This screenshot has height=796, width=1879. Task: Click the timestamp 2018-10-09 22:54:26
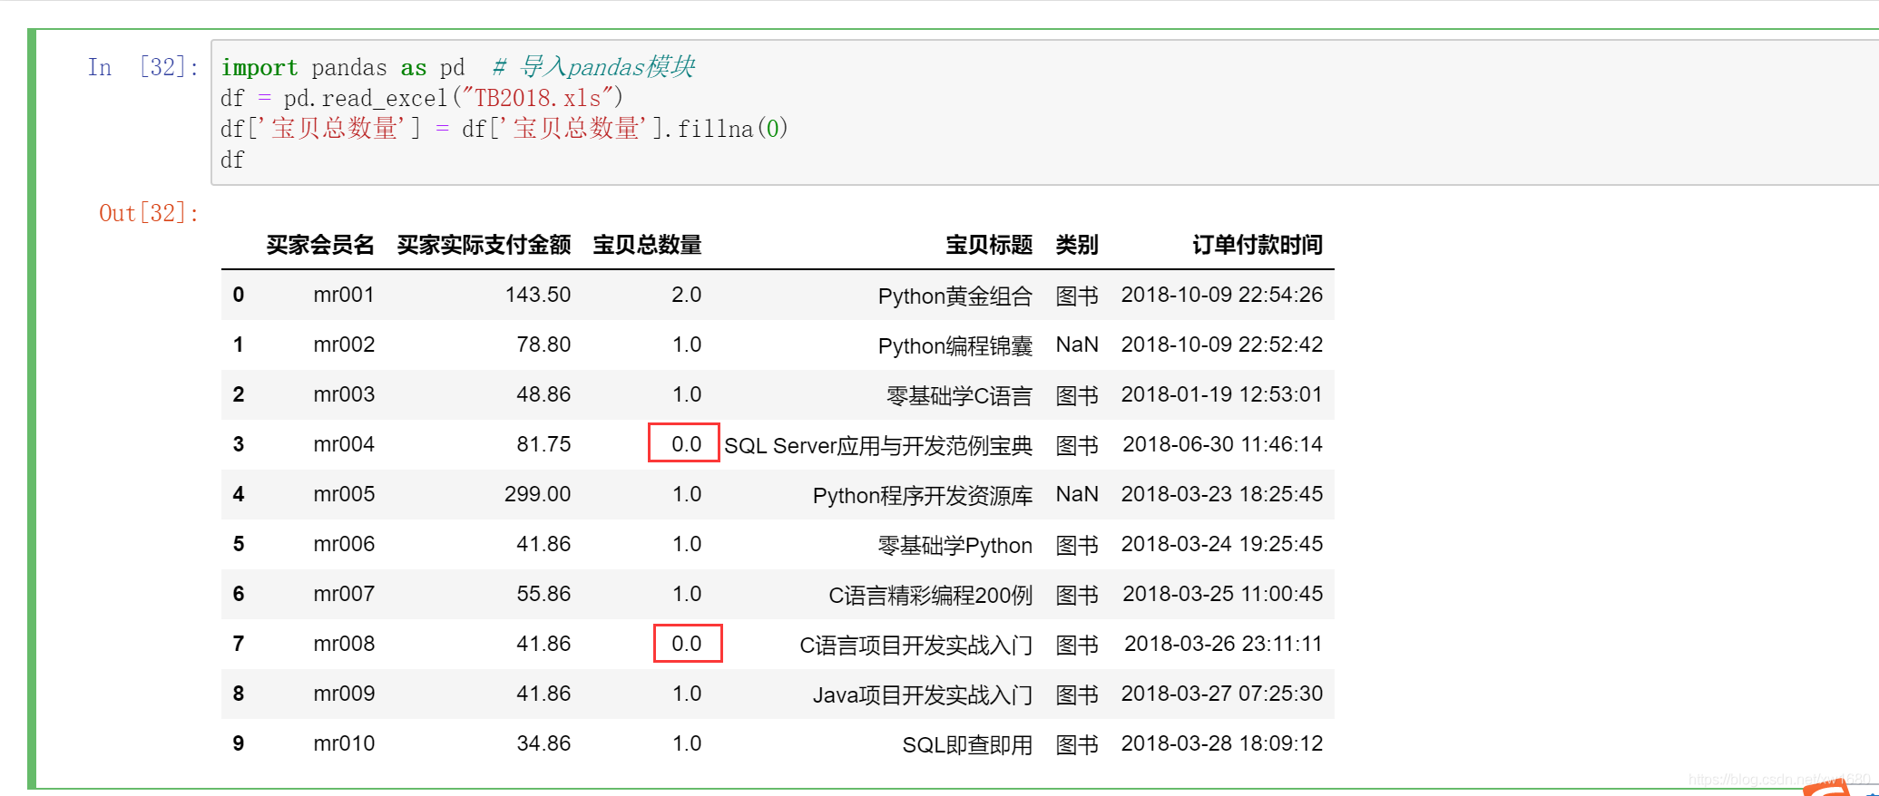tap(1222, 295)
